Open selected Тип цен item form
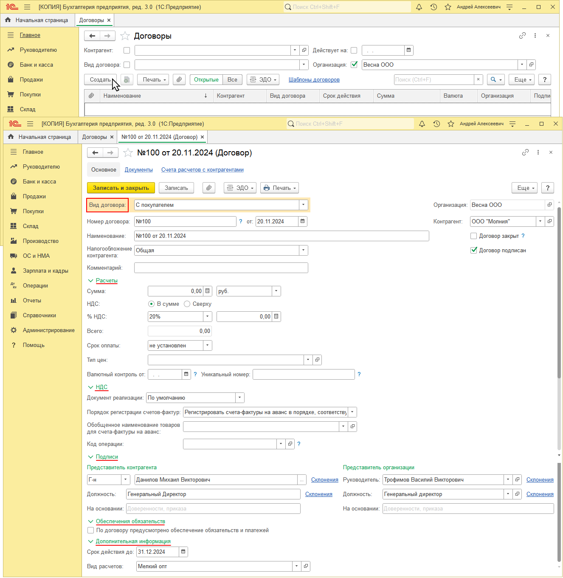Screen dimensions: 563x578 pyautogui.click(x=317, y=360)
